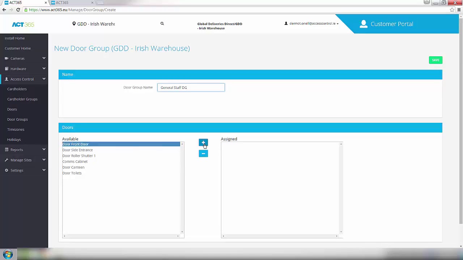Click the Assigned list horizontal scrollbar left arrow

pos(223,236)
